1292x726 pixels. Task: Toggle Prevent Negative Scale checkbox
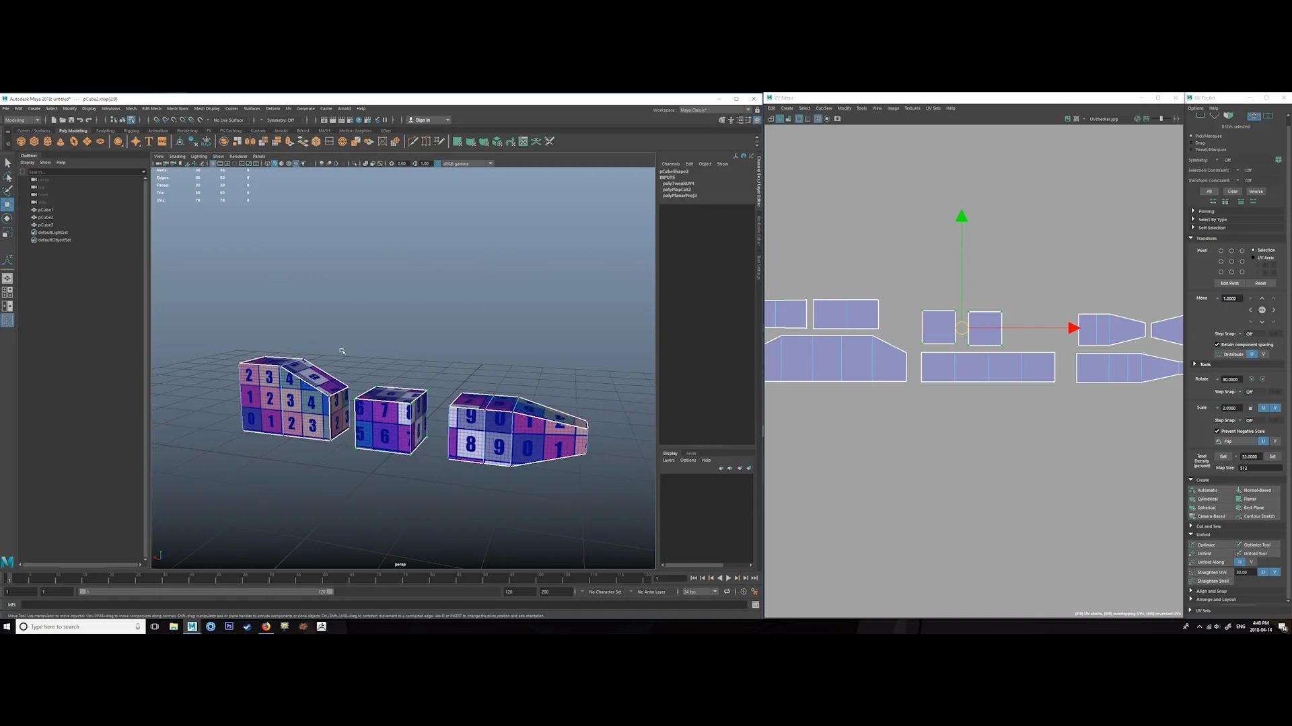[x=1217, y=431]
